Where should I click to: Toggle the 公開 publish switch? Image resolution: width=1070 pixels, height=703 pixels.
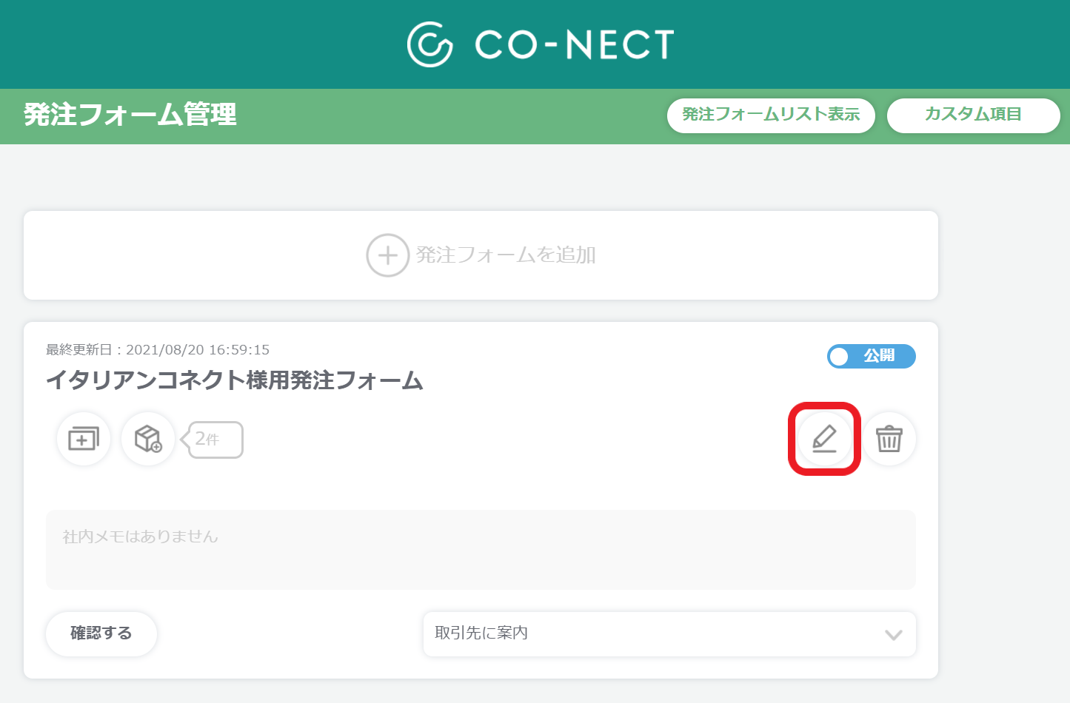(x=872, y=356)
